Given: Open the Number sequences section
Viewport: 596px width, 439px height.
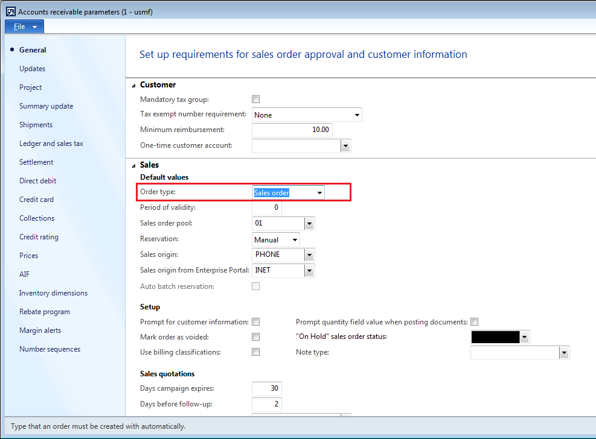Looking at the screenshot, I should point(50,349).
